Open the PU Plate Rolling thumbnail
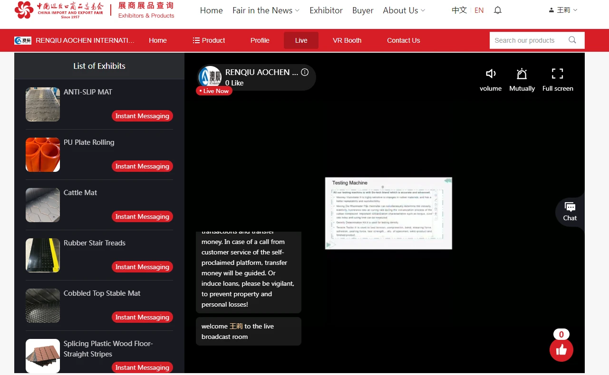 [x=43, y=155]
